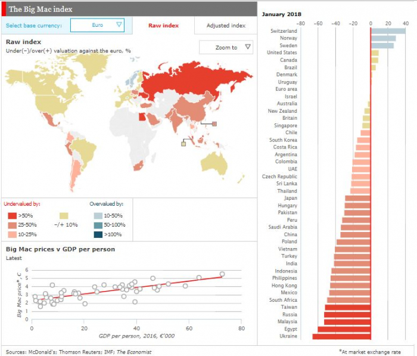Click the 'Select base currency:' label

(34, 26)
